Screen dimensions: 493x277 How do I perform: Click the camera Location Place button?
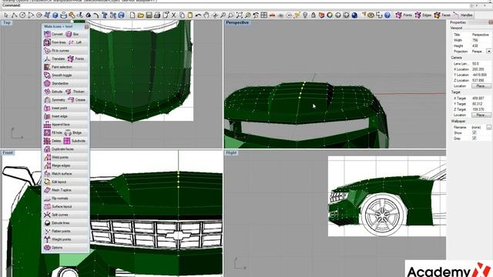(x=481, y=85)
